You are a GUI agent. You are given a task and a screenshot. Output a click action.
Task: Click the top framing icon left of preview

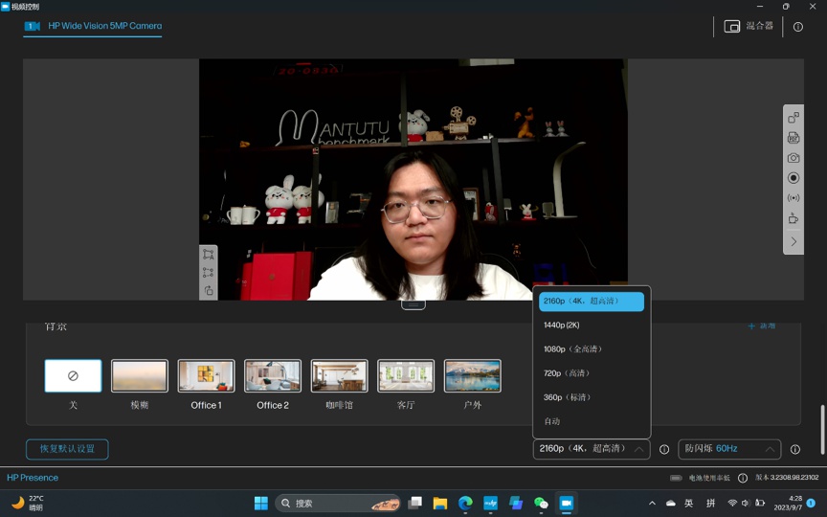pyautogui.click(x=209, y=255)
